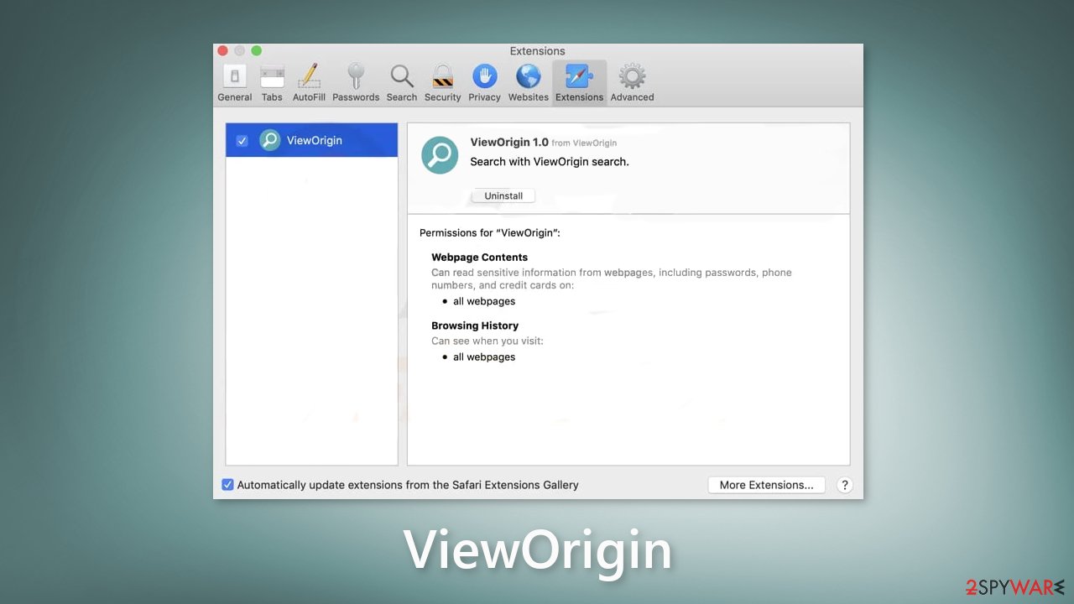This screenshot has height=604, width=1074.
Task: Click the ViewOrigin magnifier icon in details pane
Action: (440, 155)
